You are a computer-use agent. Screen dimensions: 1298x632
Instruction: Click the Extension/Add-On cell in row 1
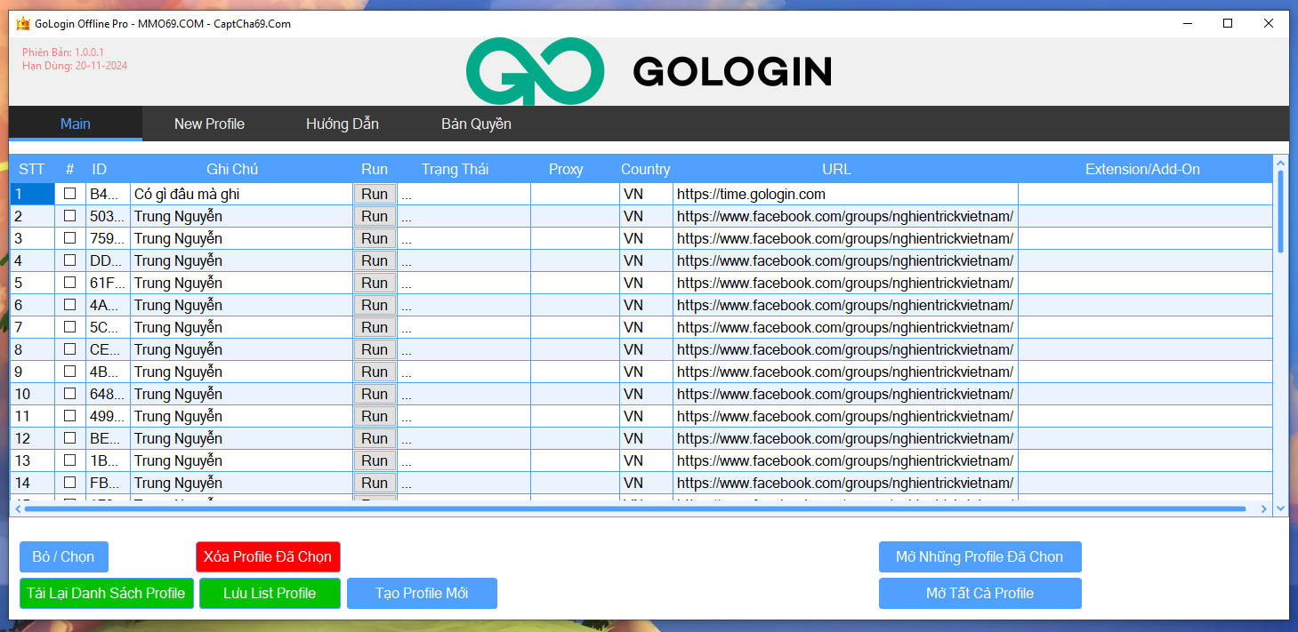(x=1145, y=194)
